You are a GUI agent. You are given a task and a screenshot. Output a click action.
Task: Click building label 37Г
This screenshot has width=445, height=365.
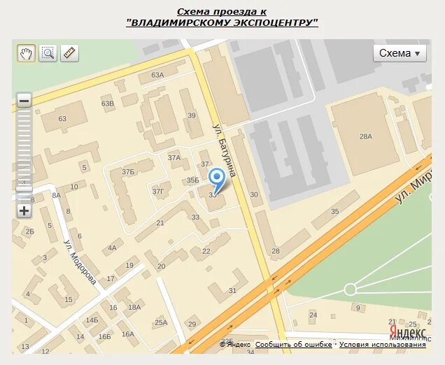(x=158, y=192)
